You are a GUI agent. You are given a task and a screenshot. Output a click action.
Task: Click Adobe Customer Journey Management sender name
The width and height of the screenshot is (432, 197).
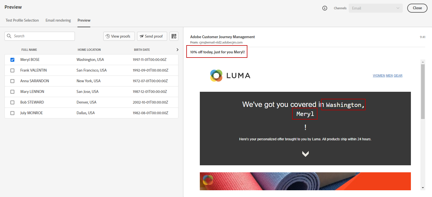(222, 37)
